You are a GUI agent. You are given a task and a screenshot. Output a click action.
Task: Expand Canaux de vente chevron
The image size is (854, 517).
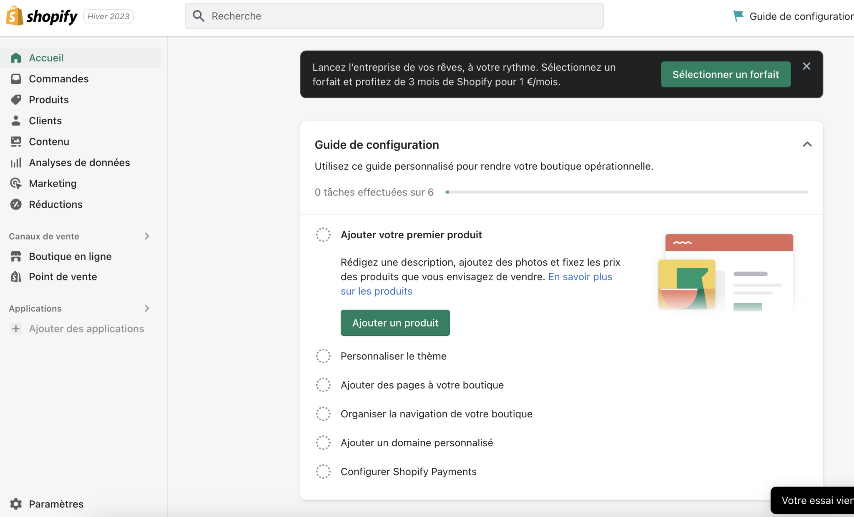tap(147, 236)
